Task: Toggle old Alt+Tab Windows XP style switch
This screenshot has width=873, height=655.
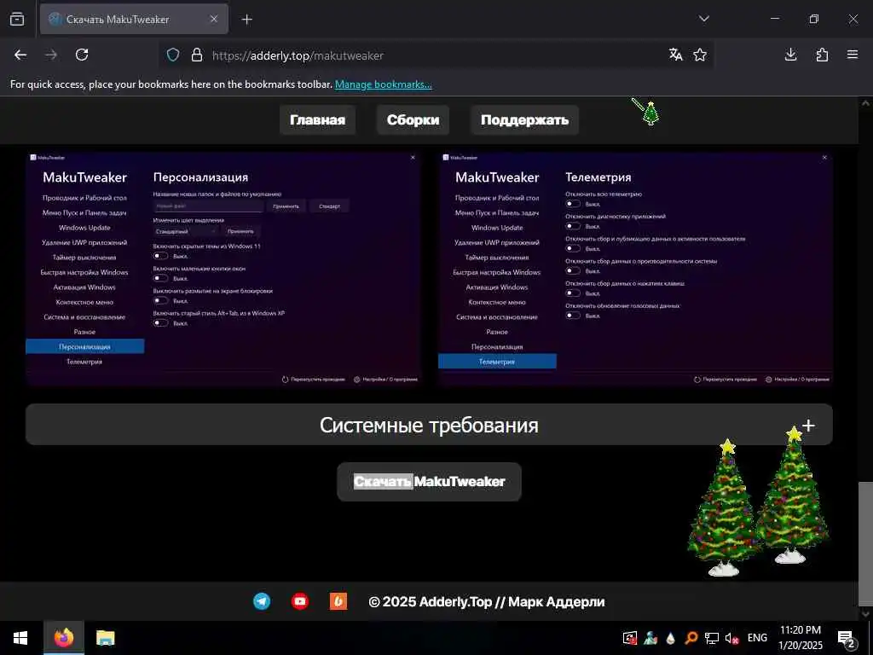Action: coord(161,323)
